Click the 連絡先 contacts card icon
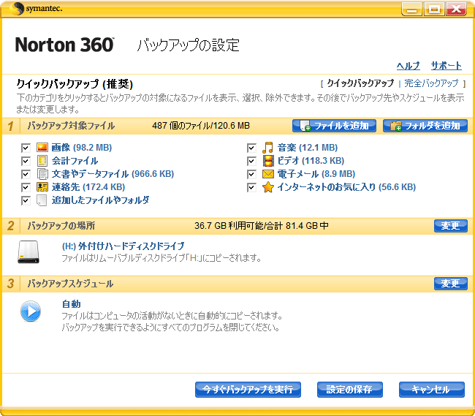 (x=42, y=187)
